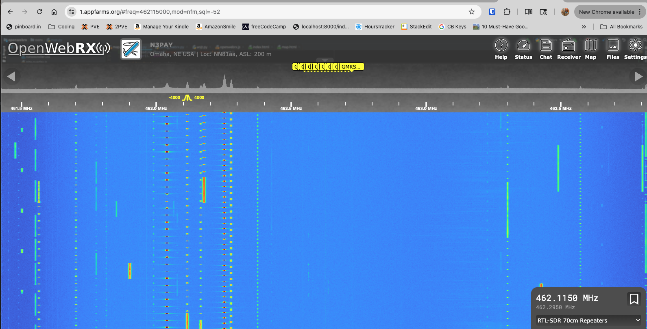Click the Swiss-army-knife receiver avatar
The image size is (647, 329).
pos(131,49)
